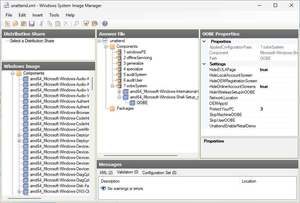Expand the Microsoft-Windows-International component in Answer File
This screenshot has width=300, height=203.
coord(119,91)
